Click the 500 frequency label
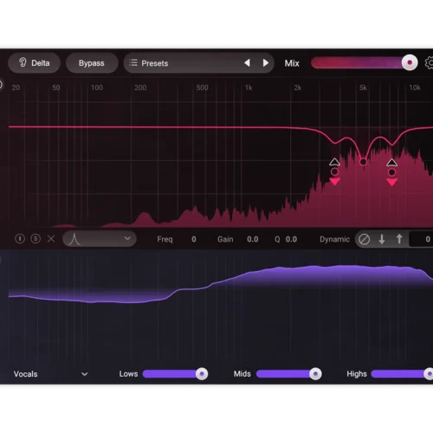 202,87
